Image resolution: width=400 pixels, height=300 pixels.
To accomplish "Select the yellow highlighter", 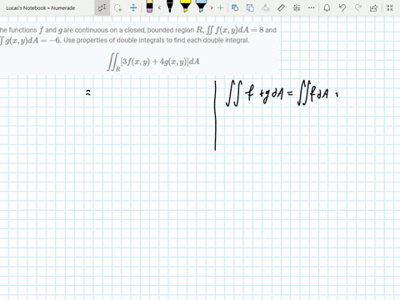I will click(185, 7).
